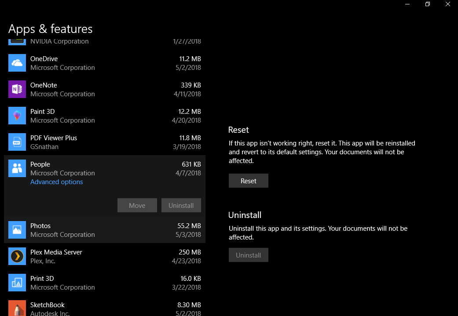The width and height of the screenshot is (458, 316).
Task: Click the Paint 3D palette icon
Action: click(x=17, y=116)
